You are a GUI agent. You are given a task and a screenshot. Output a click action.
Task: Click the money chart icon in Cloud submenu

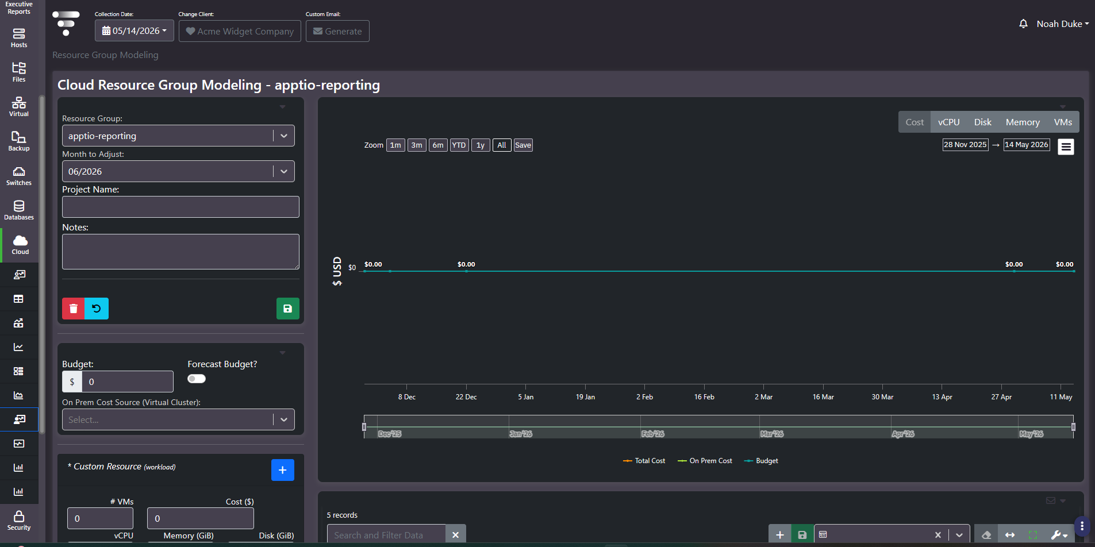pyautogui.click(x=19, y=323)
